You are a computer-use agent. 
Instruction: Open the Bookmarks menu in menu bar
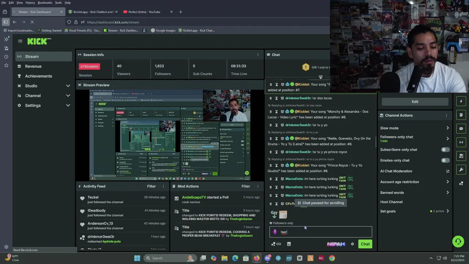(45, 3)
